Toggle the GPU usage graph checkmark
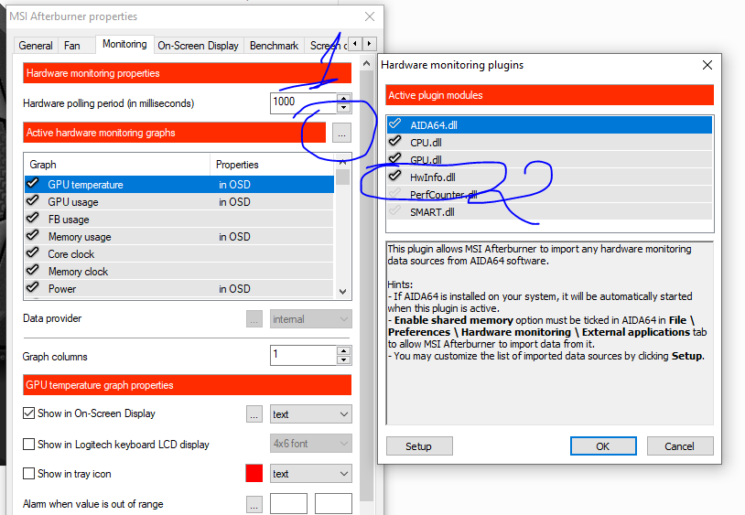 (x=33, y=201)
